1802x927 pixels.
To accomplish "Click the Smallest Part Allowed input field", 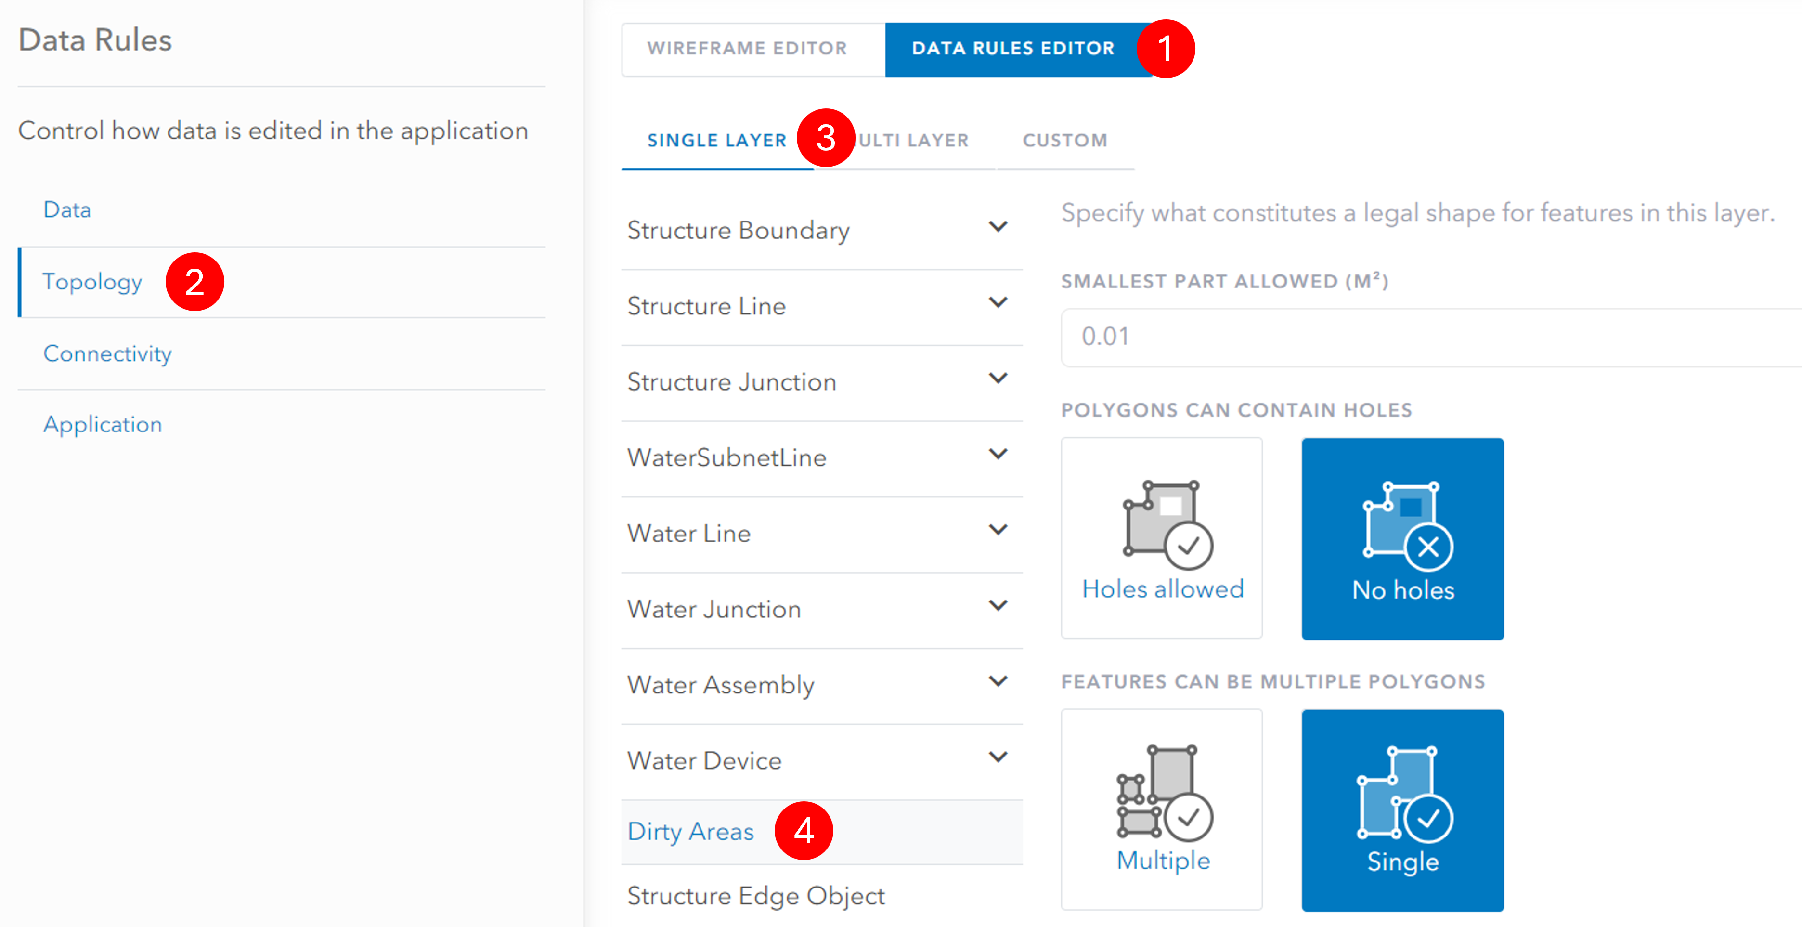I will (1431, 337).
